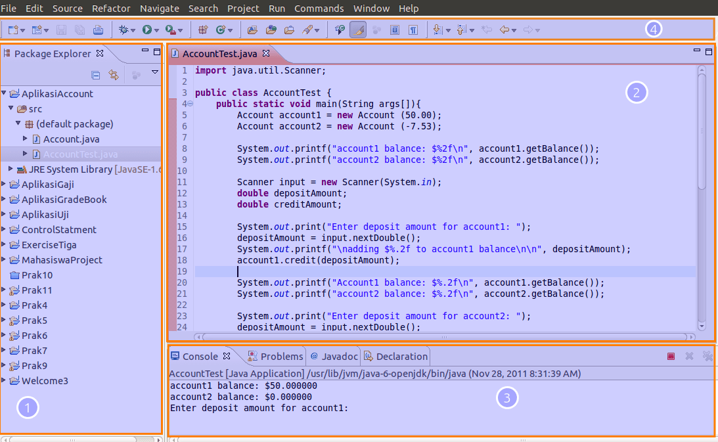Open the Back history dropdown arrow

pos(514,30)
